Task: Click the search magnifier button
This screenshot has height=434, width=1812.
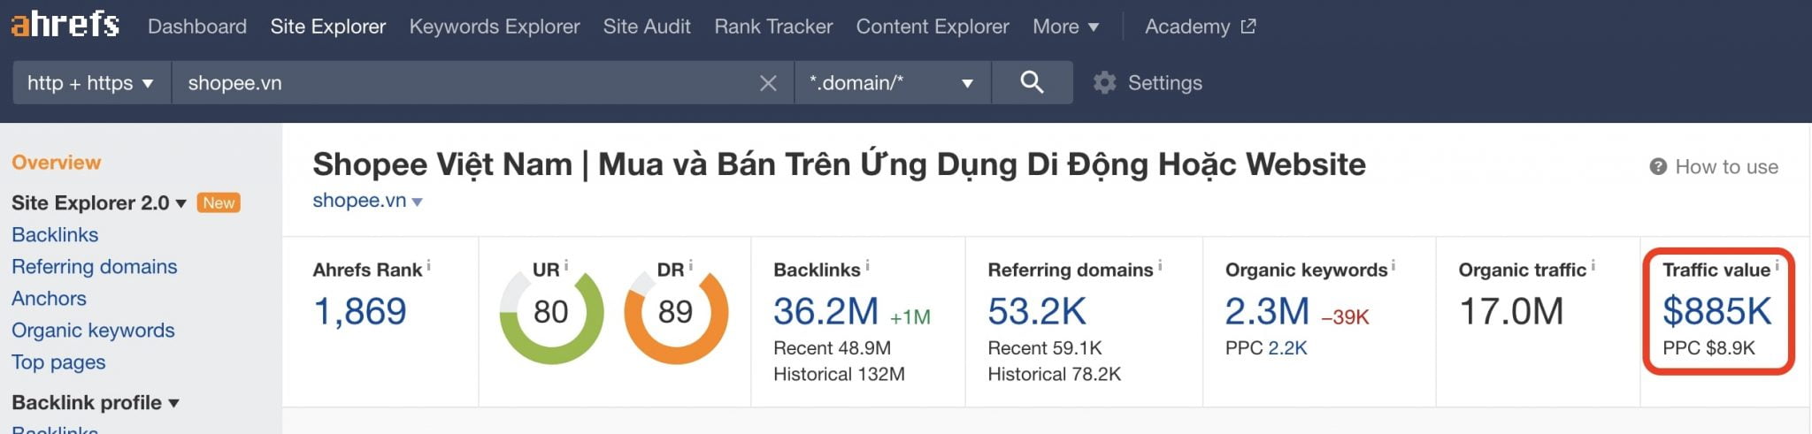Action: pyautogui.click(x=1032, y=82)
